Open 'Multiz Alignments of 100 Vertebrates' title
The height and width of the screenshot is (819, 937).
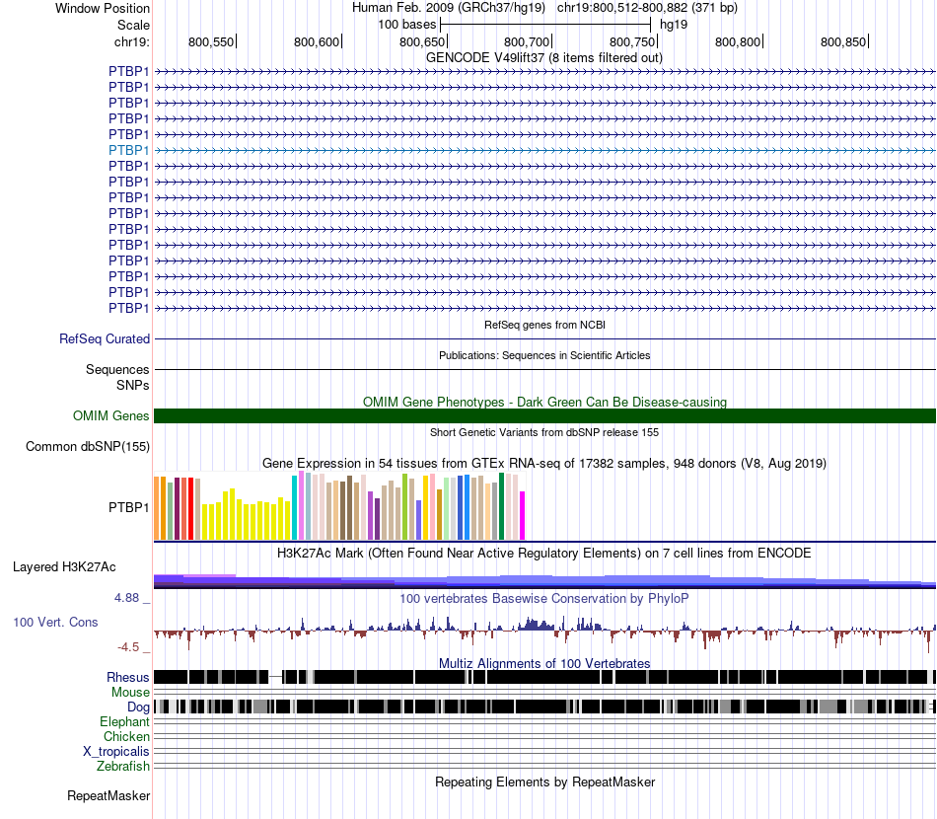point(544,663)
